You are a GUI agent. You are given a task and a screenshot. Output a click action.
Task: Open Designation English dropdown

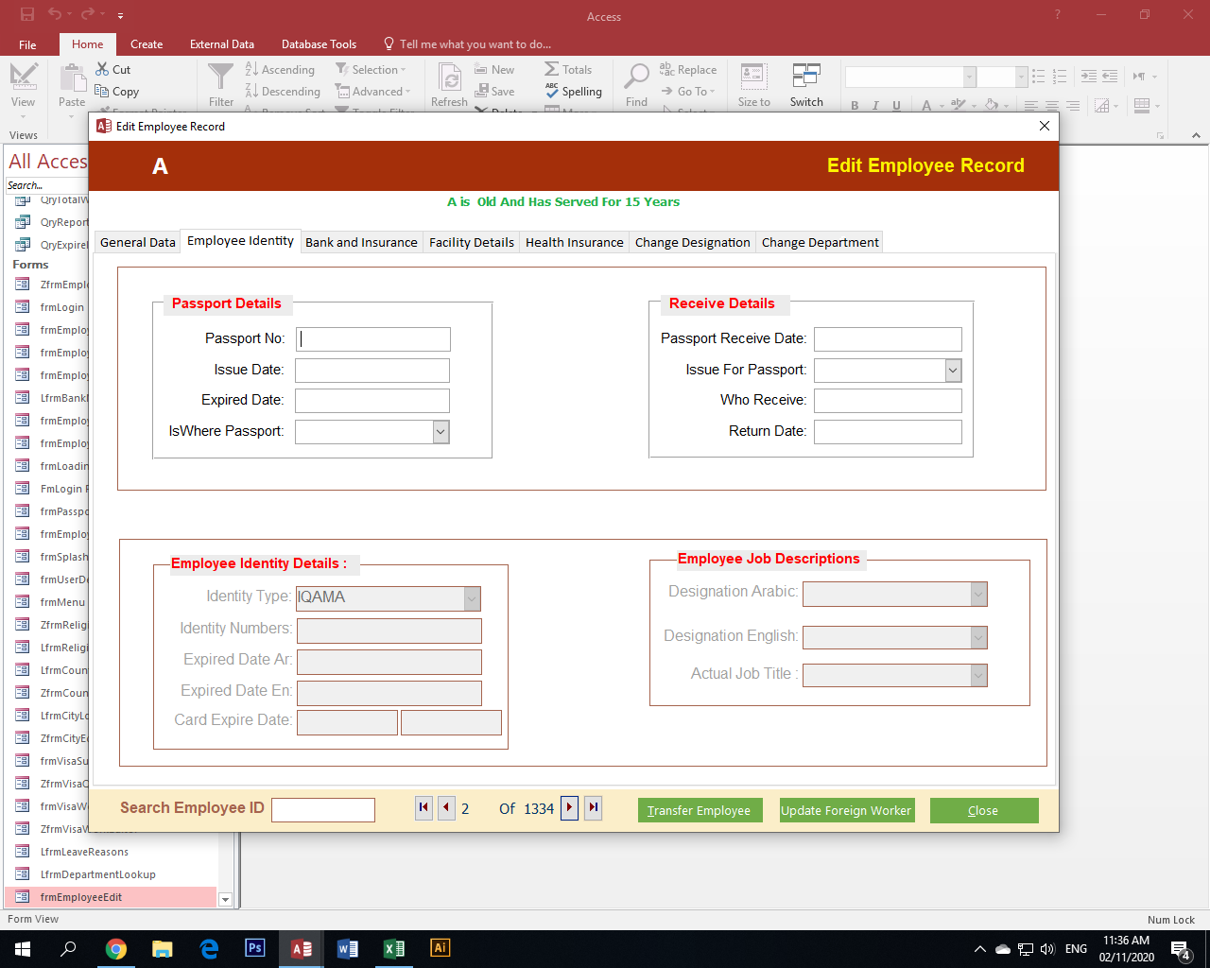(x=978, y=637)
